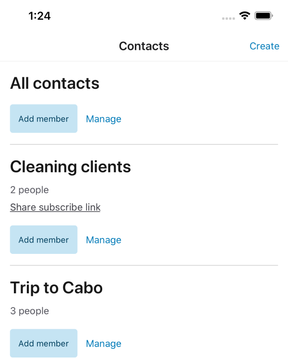
Task: Add member to All contacts
Action: pyautogui.click(x=44, y=119)
